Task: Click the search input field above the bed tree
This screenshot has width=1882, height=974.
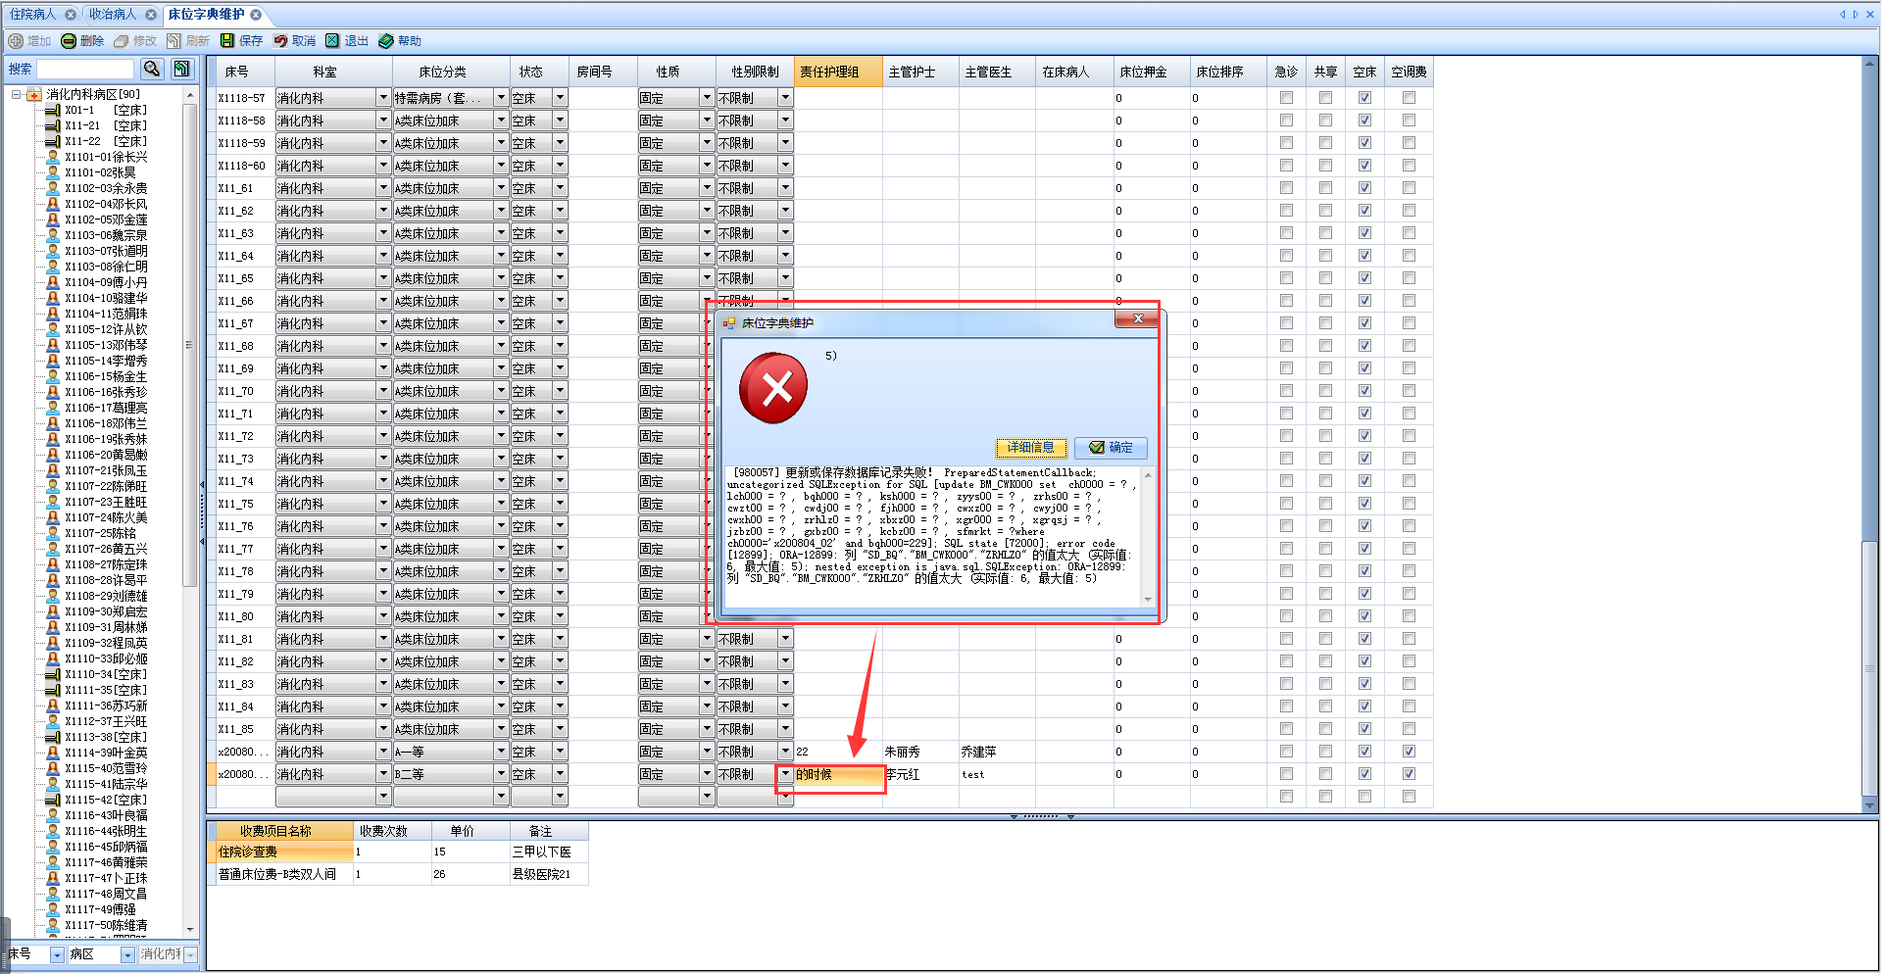Action: click(x=85, y=69)
